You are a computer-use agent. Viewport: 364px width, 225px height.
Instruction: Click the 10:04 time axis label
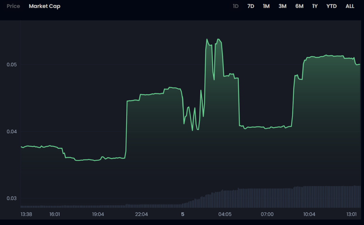pyautogui.click(x=309, y=214)
